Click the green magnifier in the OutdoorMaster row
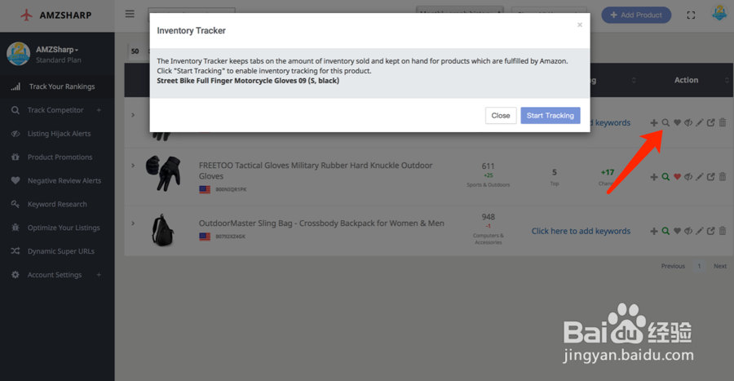The height and width of the screenshot is (381, 734). (x=665, y=231)
